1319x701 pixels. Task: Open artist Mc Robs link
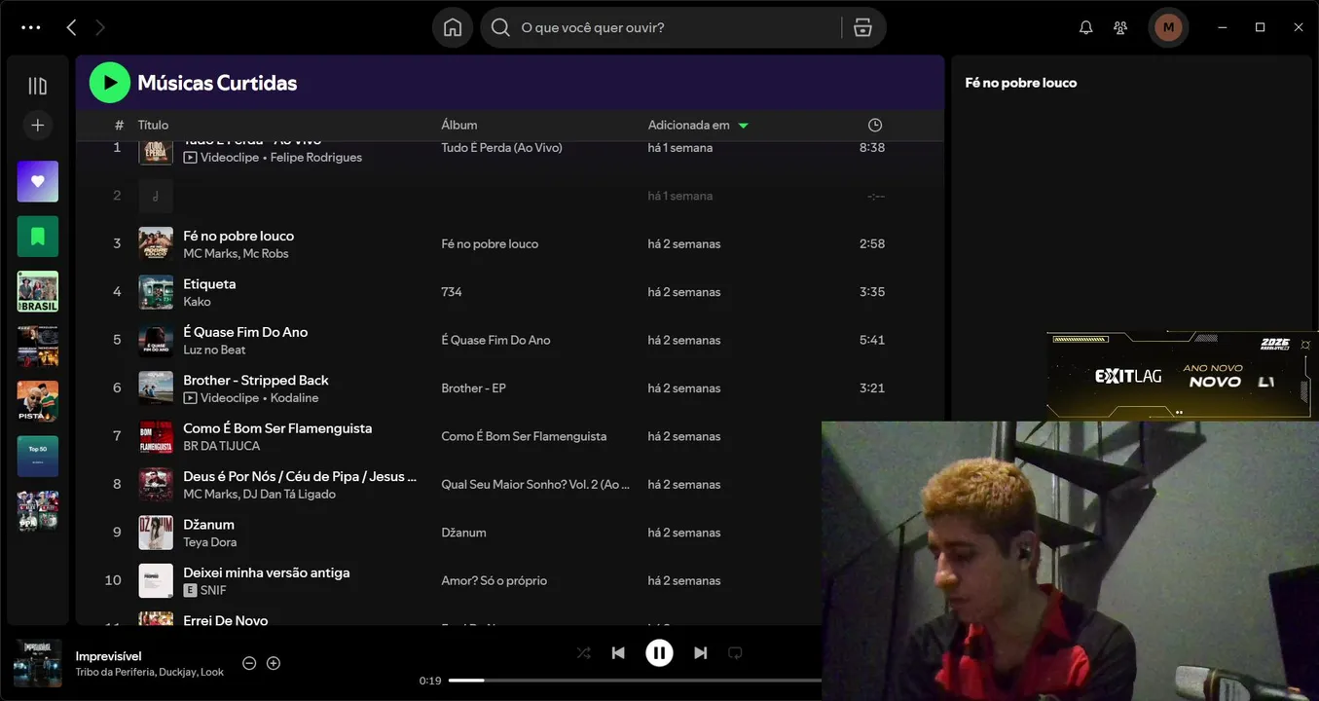[266, 254]
